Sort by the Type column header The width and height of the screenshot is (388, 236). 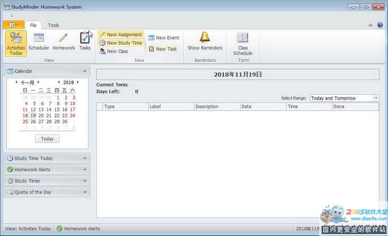[x=125, y=107]
